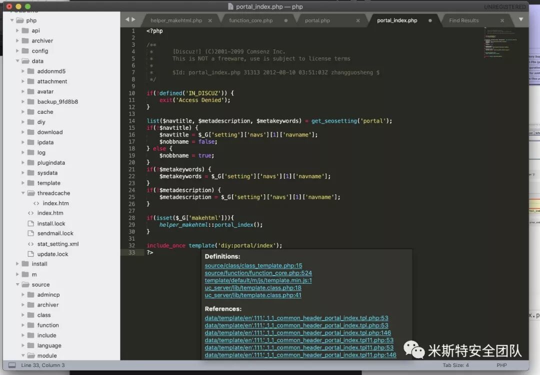Click the forward navigation arrow in tab bar
Viewport: 540px width, 375px height.
click(x=133, y=19)
